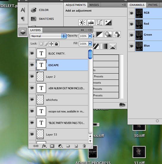Open the layer style fx menu
The width and height of the screenshot is (162, 164).
click(44, 146)
